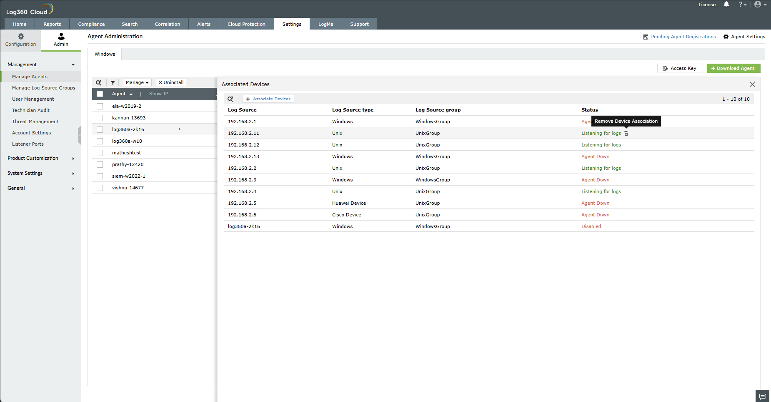The image size is (771, 402).
Task: Click the Configuration gear icon
Action: [21, 37]
